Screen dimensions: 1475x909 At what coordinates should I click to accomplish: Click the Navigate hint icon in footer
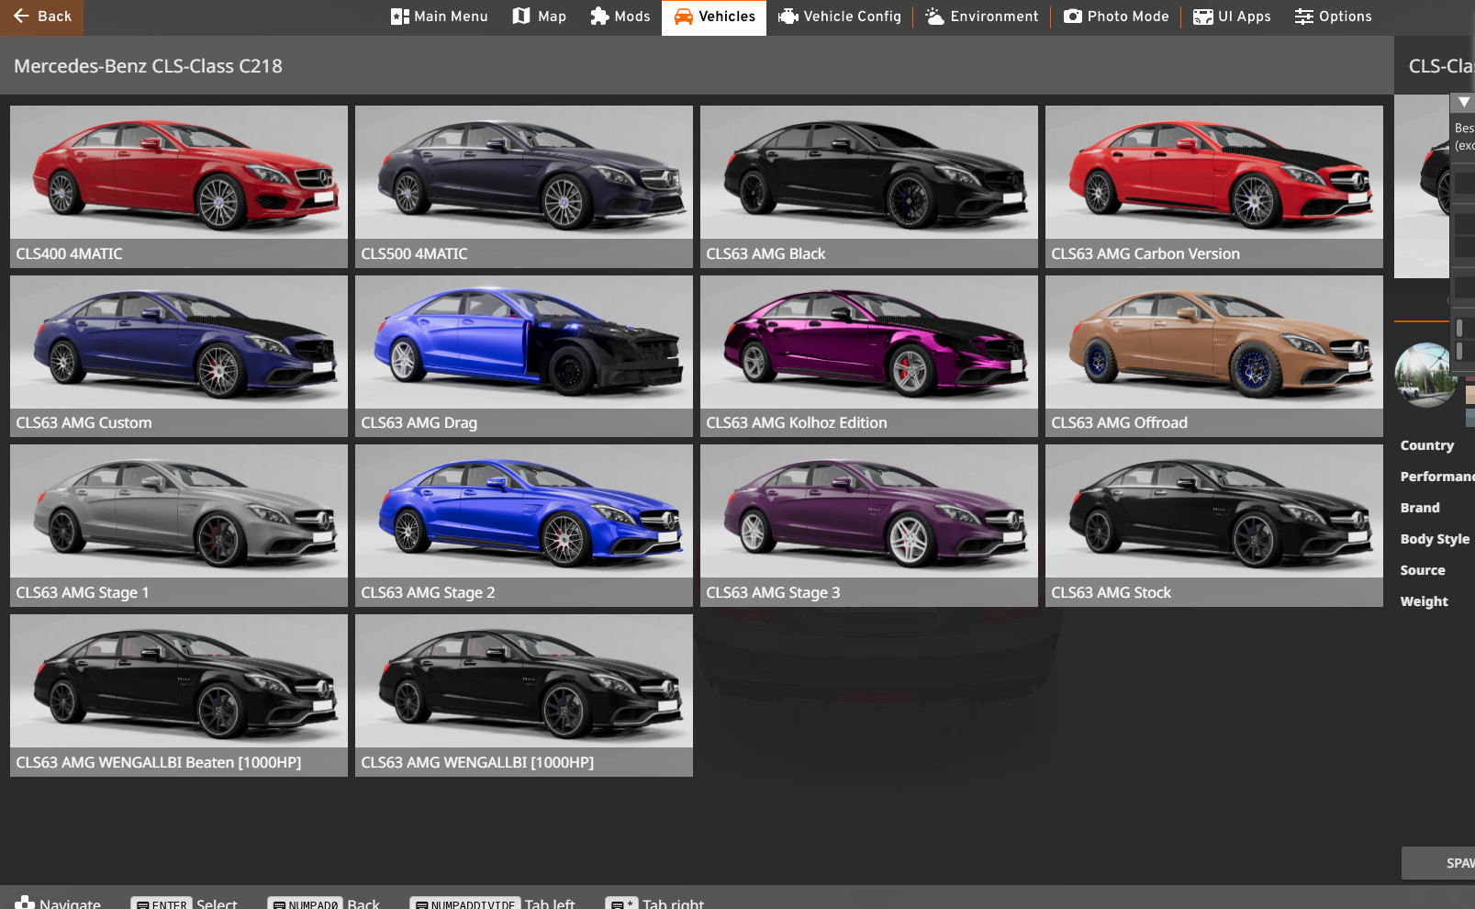[x=25, y=903]
